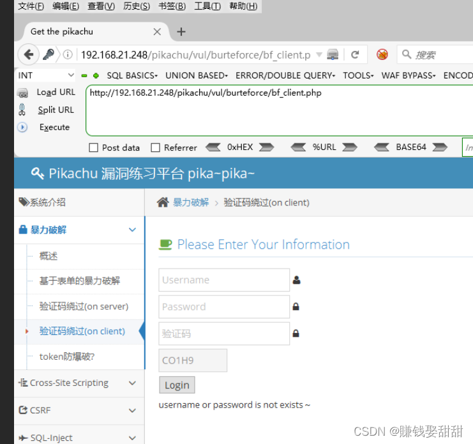
Task: Enable the Referrer checkbox
Action: pos(155,147)
